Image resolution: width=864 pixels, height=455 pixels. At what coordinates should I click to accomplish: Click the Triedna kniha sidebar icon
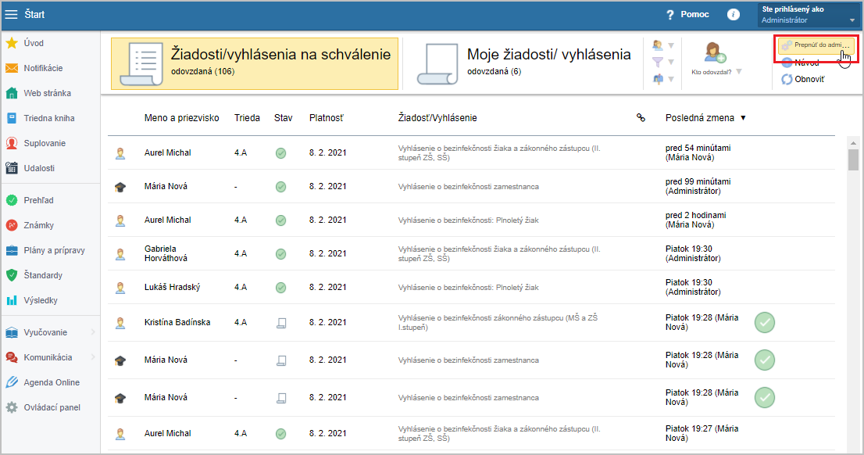[x=12, y=118]
